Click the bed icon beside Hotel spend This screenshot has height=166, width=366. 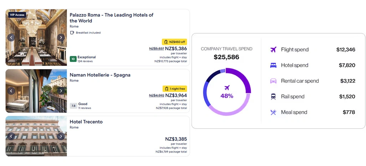pyautogui.click(x=273, y=65)
